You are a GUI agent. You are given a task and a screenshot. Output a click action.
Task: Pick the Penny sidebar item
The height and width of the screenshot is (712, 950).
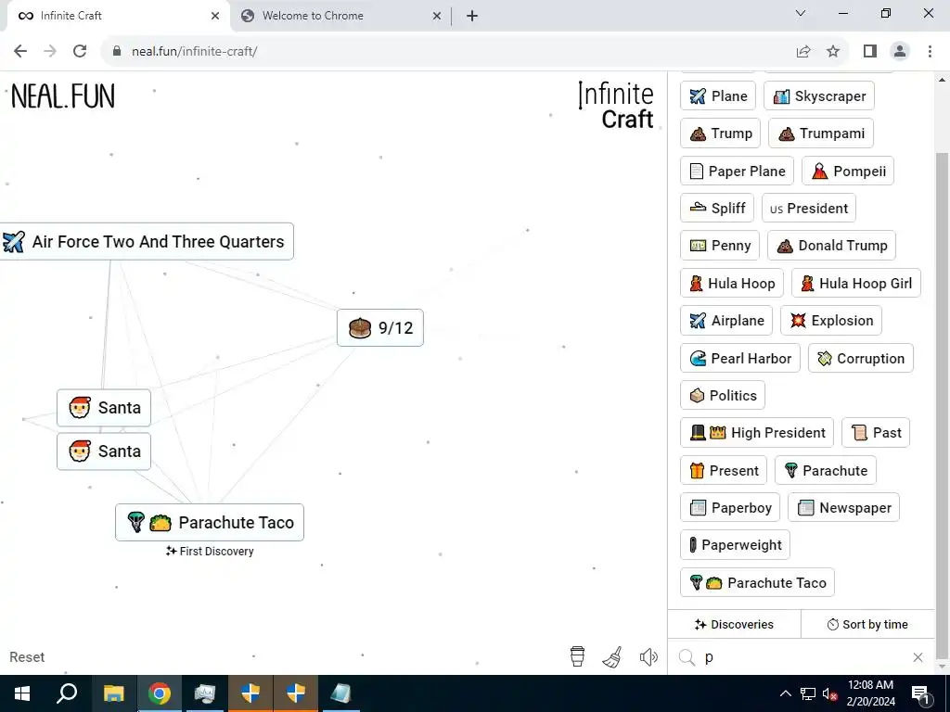[720, 245]
